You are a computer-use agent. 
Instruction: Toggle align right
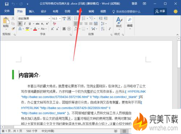(86, 24)
